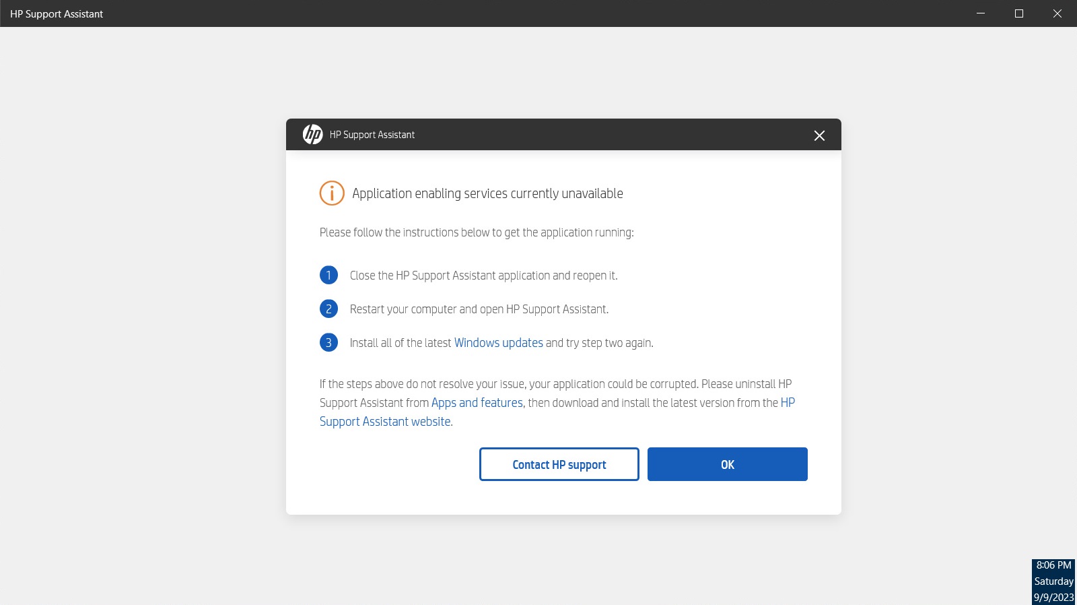This screenshot has width=1077, height=605.
Task: Maximize the HP Support Assistant window
Action: pos(1019,13)
